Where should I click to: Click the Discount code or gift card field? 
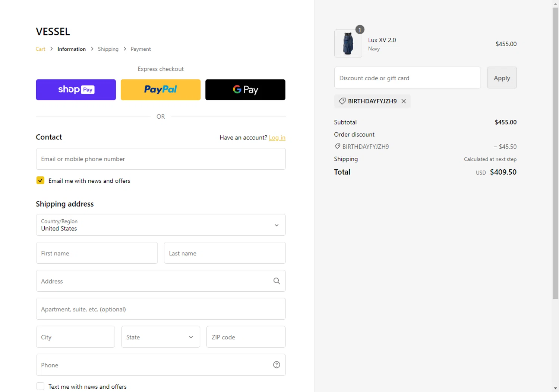coord(407,78)
